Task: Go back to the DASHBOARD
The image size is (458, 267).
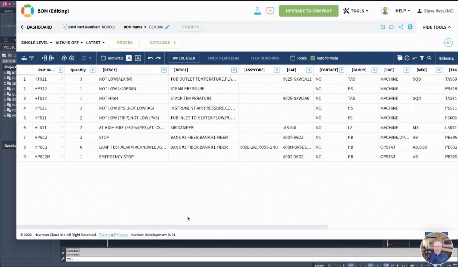Action: pos(36,27)
